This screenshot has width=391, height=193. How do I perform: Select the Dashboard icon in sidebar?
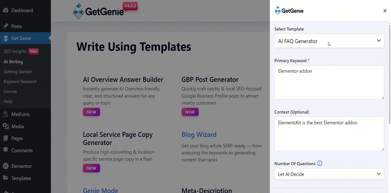(x=5, y=10)
